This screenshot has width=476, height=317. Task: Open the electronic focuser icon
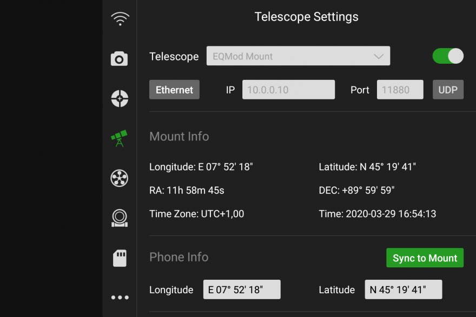[120, 218]
